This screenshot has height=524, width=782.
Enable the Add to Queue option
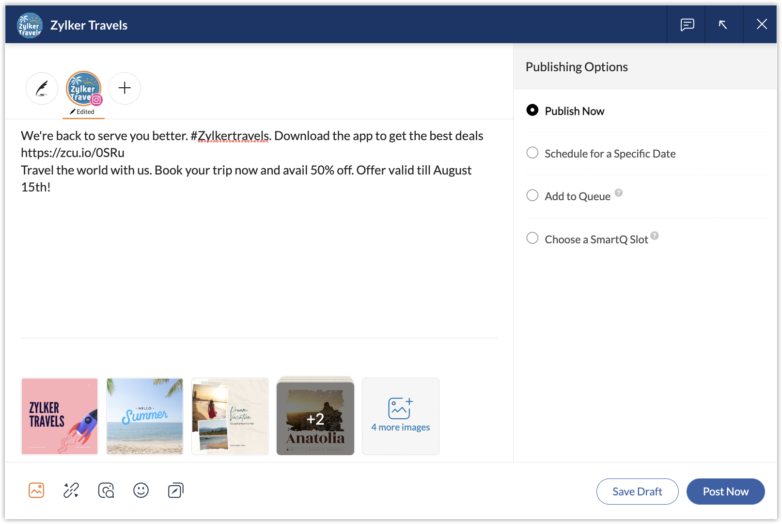(x=532, y=195)
